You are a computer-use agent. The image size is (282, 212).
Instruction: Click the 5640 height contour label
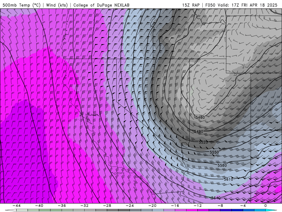click(x=216, y=198)
